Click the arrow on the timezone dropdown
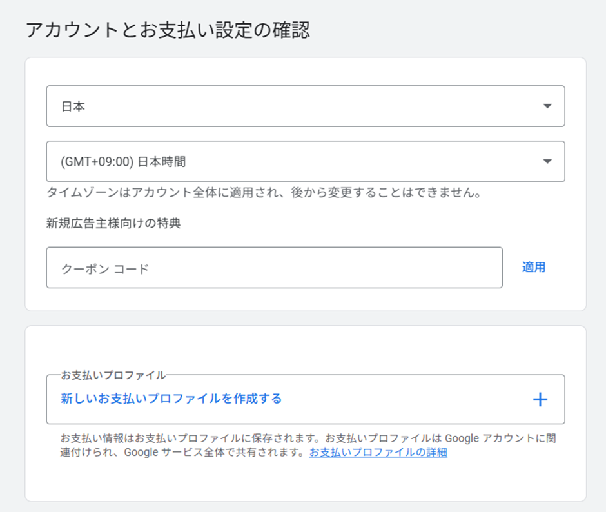 pyautogui.click(x=547, y=161)
